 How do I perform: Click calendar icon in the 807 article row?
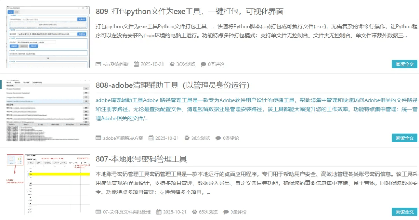(159, 212)
